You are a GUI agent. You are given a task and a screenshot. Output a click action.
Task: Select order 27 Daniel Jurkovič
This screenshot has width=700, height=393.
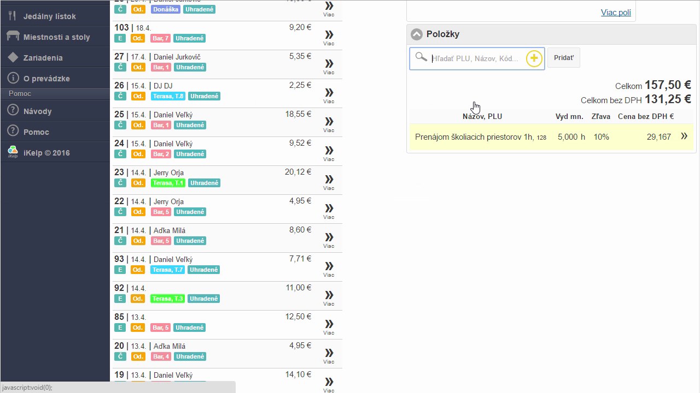click(227, 64)
